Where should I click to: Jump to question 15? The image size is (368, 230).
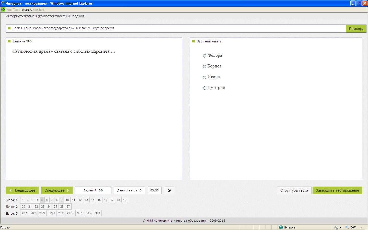pyautogui.click(x=99, y=200)
